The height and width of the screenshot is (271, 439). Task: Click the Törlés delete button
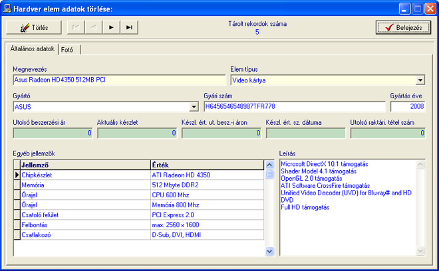34,27
